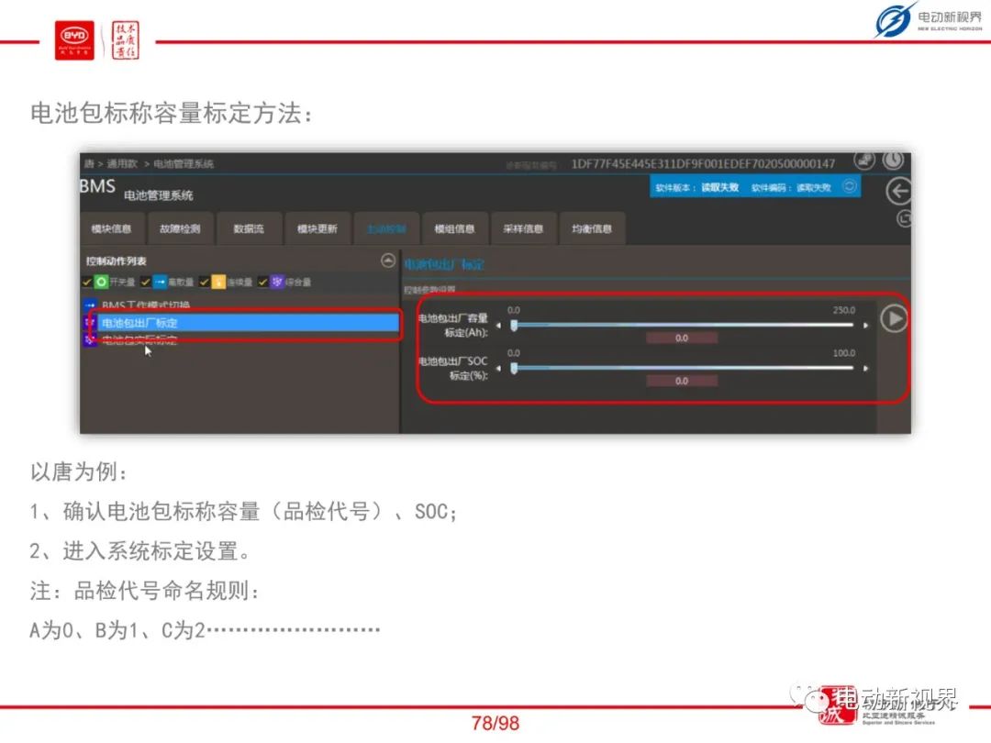Click the 电池包实际标定 purple item icon

89,340
